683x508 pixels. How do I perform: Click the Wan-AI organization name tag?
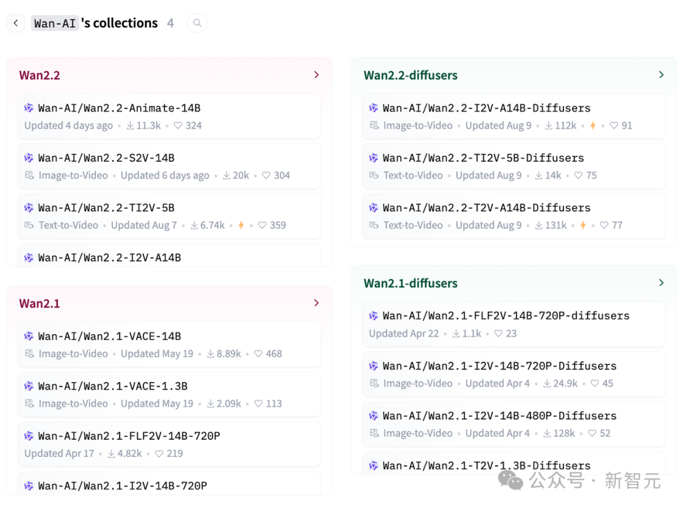click(55, 23)
